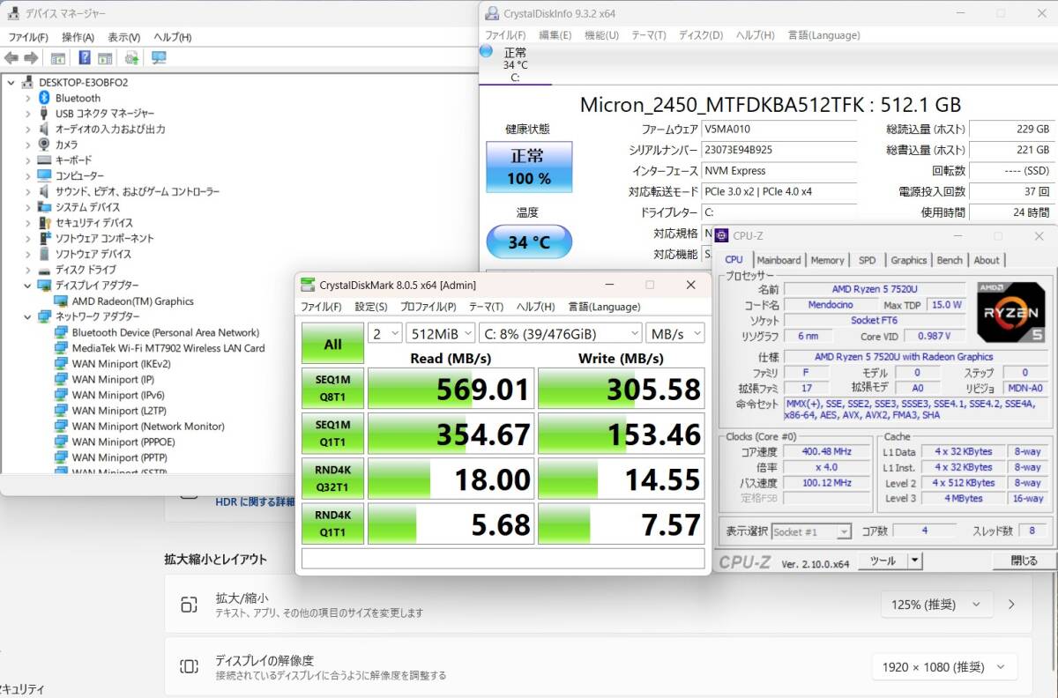Click the キーボード keyboard icon
Screen dimensions: 1058x698
click(44, 160)
